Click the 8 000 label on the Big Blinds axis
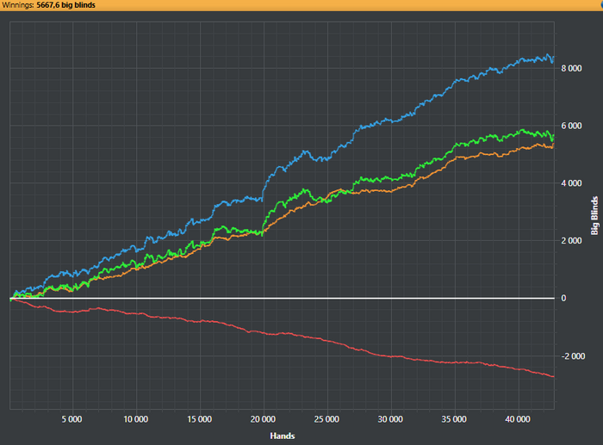 [x=571, y=68]
